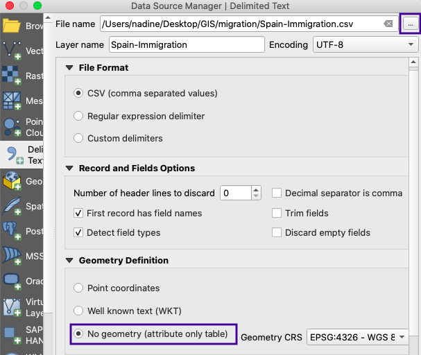The height and width of the screenshot is (355, 421).
Task: Collapse the File Format section
Action: coord(69,68)
